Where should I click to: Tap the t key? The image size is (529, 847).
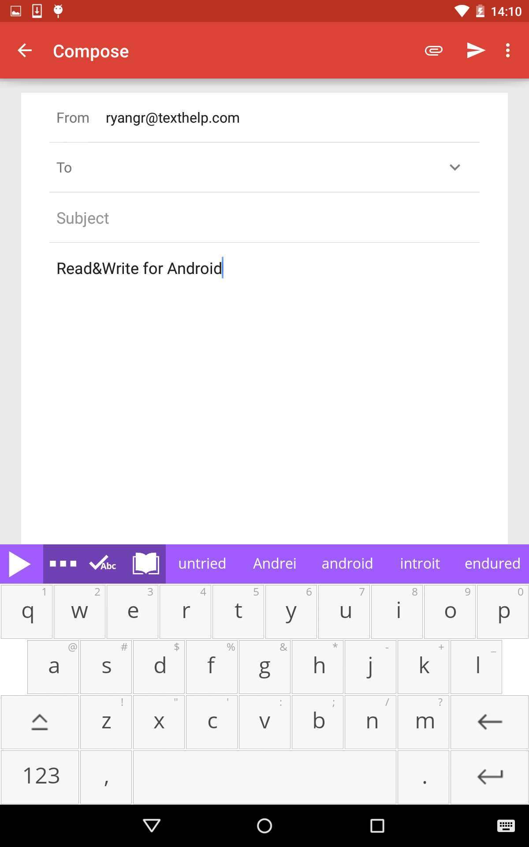(238, 611)
